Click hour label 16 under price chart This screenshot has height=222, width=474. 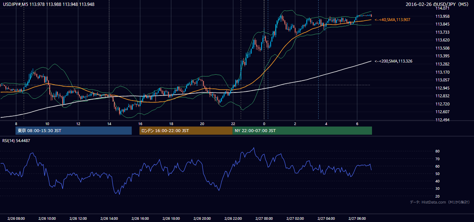tap(140, 124)
